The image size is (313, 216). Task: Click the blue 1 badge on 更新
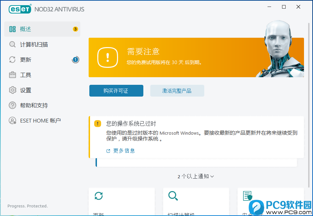click(x=75, y=60)
